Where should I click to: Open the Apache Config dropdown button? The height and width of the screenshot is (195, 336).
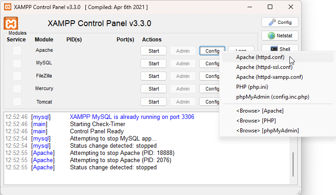click(x=212, y=51)
